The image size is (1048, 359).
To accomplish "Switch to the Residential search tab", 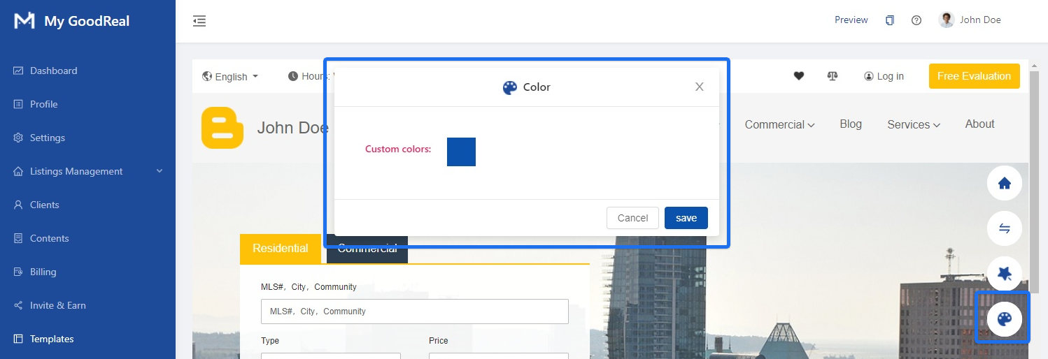I will pyautogui.click(x=281, y=249).
